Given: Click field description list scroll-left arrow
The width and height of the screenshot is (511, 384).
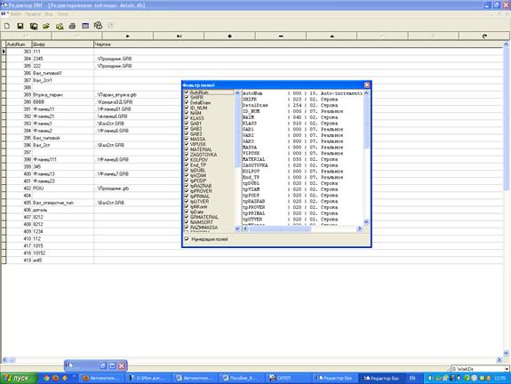Looking at the screenshot, I should pos(245,228).
